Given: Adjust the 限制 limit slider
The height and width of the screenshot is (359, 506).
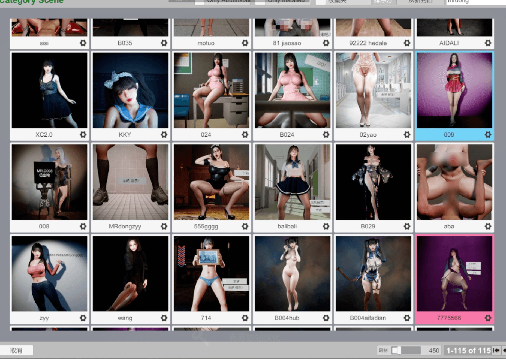Looking at the screenshot, I should (406, 350).
